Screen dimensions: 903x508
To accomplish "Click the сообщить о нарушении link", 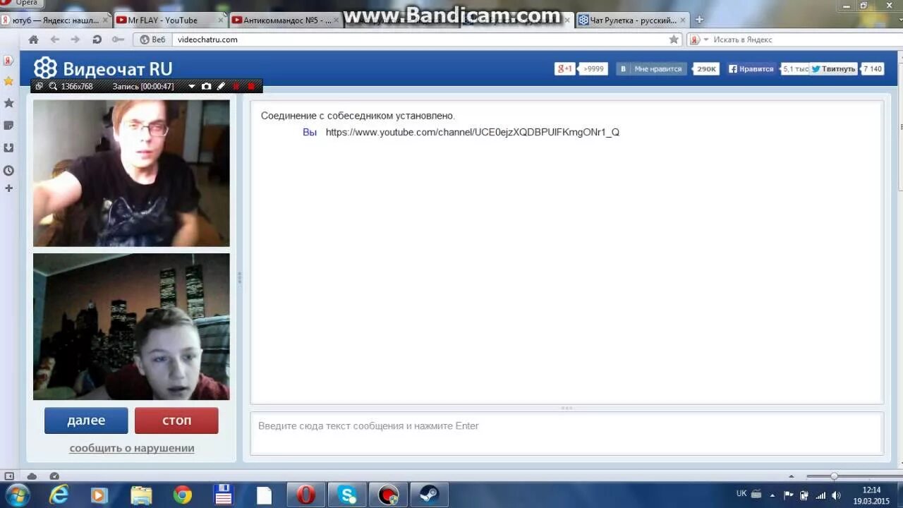I will pos(132,448).
